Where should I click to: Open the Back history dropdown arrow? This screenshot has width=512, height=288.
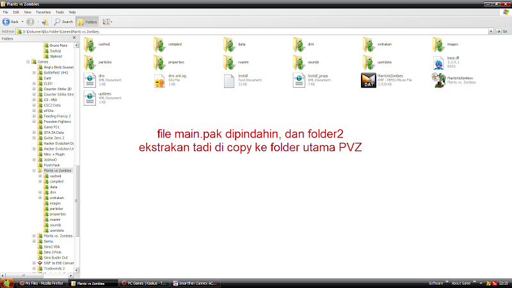22,22
